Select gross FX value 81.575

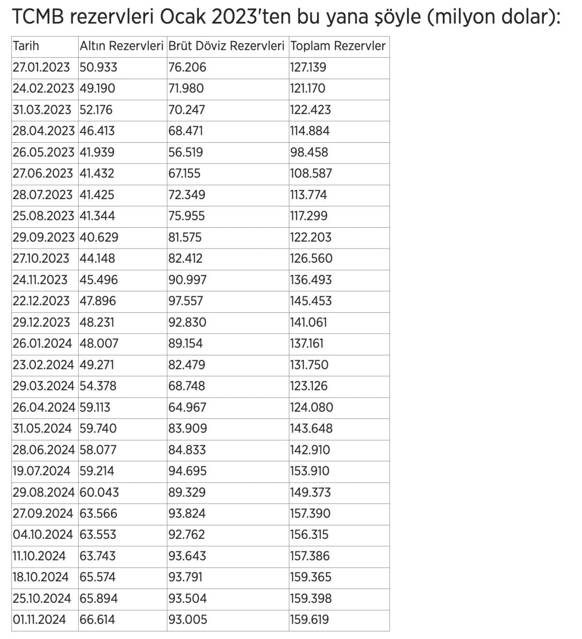187,237
